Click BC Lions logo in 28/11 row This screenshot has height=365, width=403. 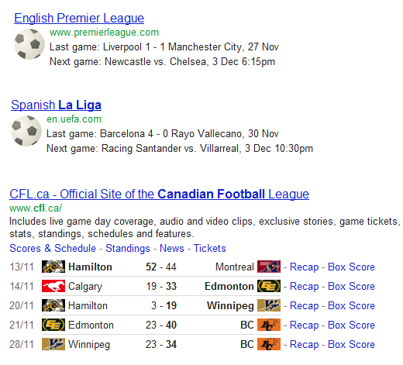click(269, 344)
